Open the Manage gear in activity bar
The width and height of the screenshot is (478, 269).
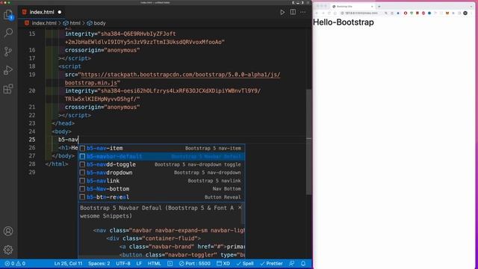(8, 250)
